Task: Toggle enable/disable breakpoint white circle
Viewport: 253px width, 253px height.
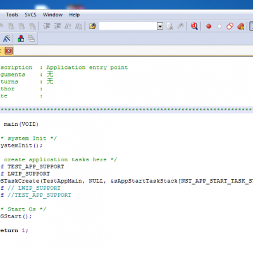Action: pos(219,27)
